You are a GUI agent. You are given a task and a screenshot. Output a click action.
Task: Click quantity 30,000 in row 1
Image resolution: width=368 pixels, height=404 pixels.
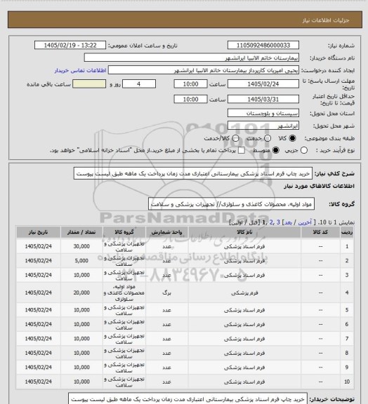point(81,246)
